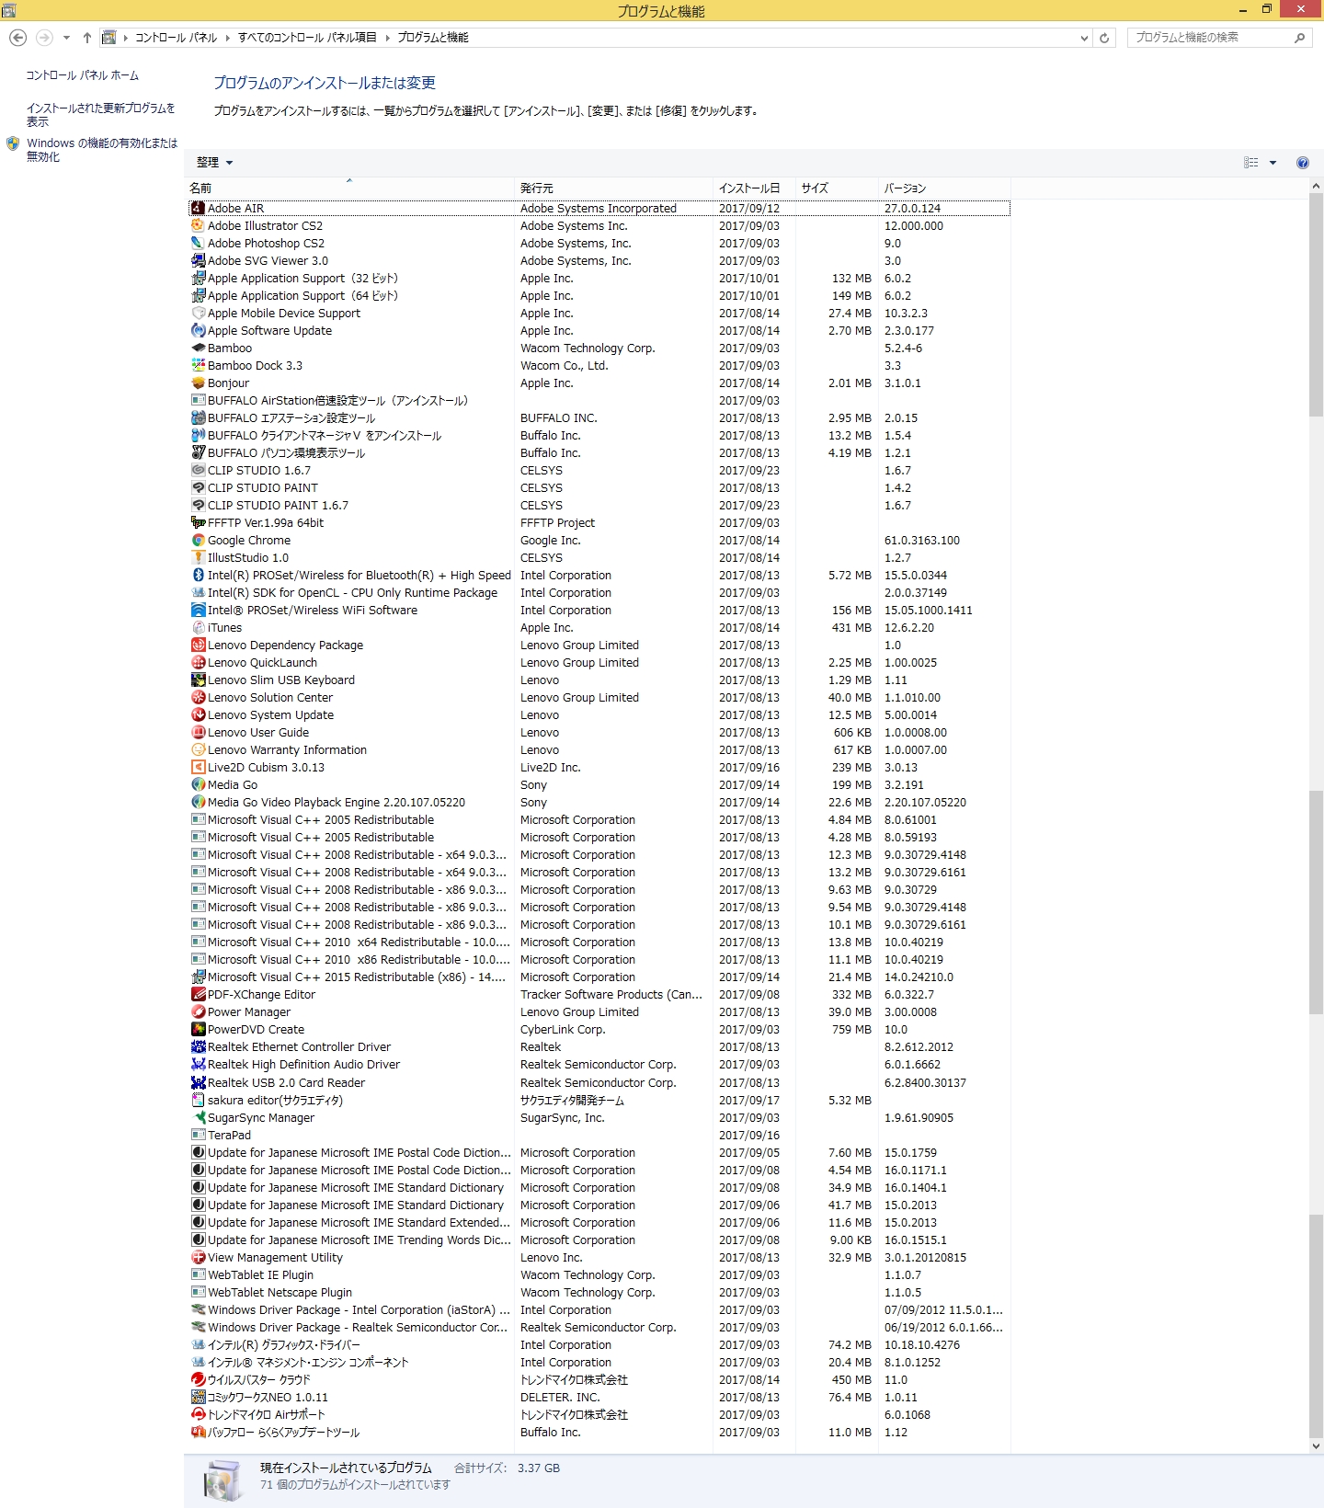This screenshot has height=1508, width=1324.
Task: Click the IllustStudio 1.0 icon
Action: point(198,558)
